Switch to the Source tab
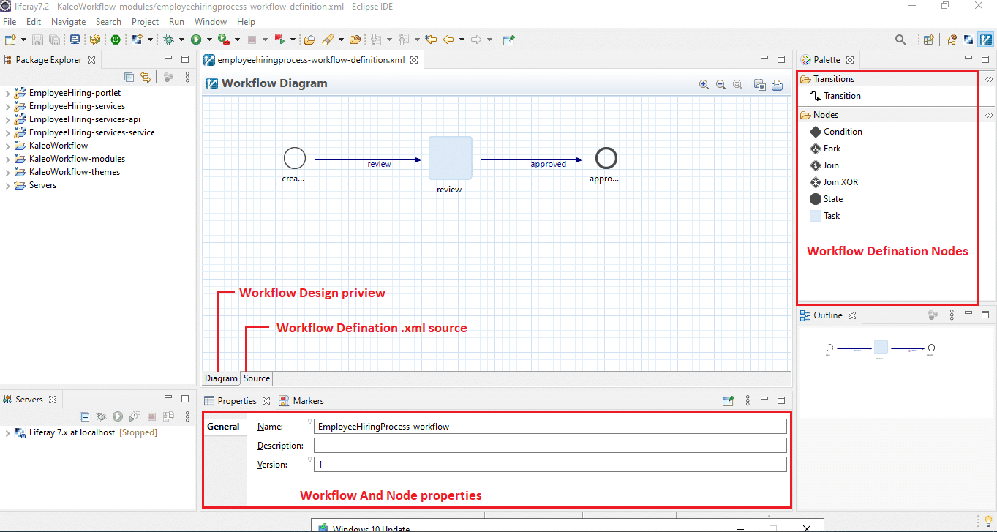Viewport: 997px width, 532px height. click(256, 378)
